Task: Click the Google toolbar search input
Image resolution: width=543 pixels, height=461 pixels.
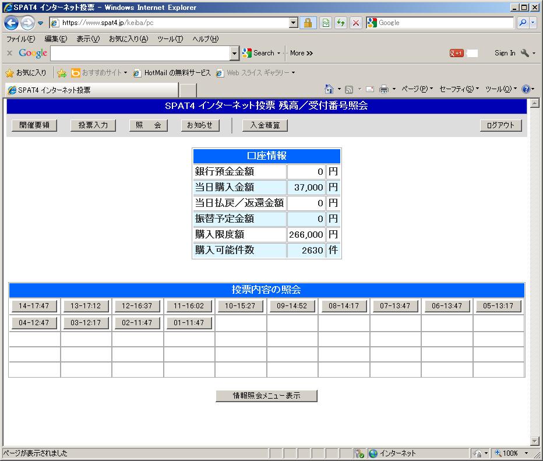Action: coord(140,54)
